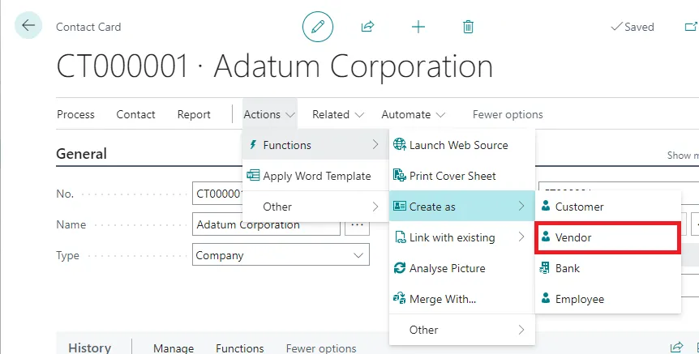Screen dimensions: 699x354
Task: Open the Type Company combo box
Action: coord(281,254)
